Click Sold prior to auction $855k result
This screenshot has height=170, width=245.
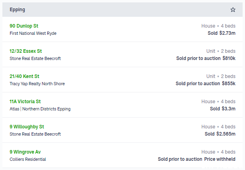(x=205, y=84)
